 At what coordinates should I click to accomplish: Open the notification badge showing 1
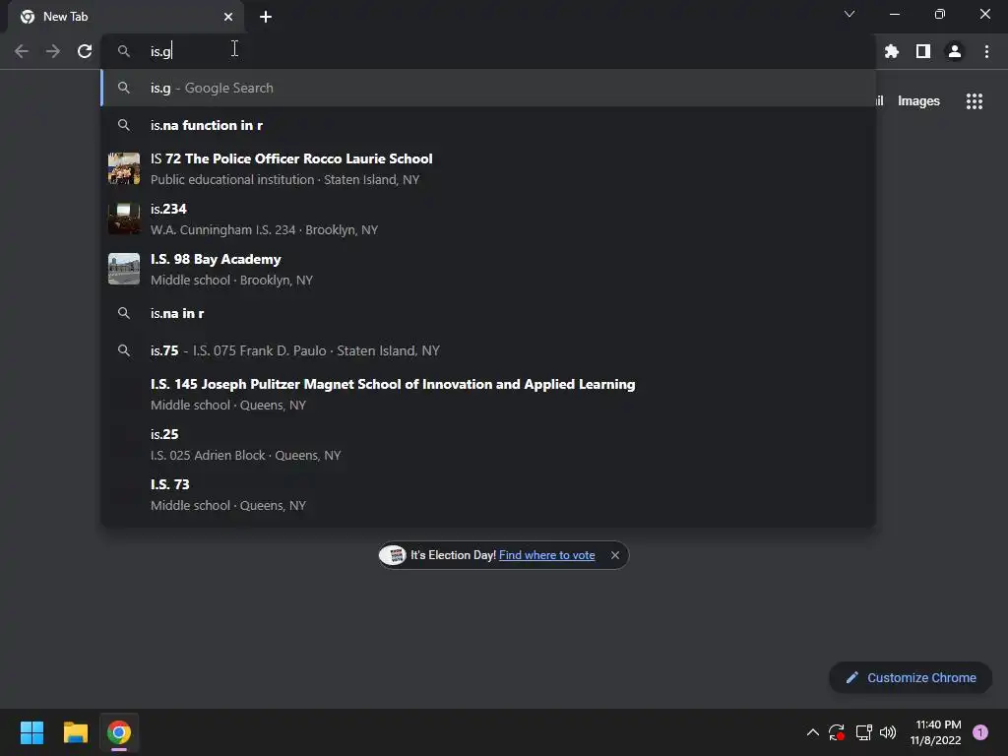pos(980,732)
